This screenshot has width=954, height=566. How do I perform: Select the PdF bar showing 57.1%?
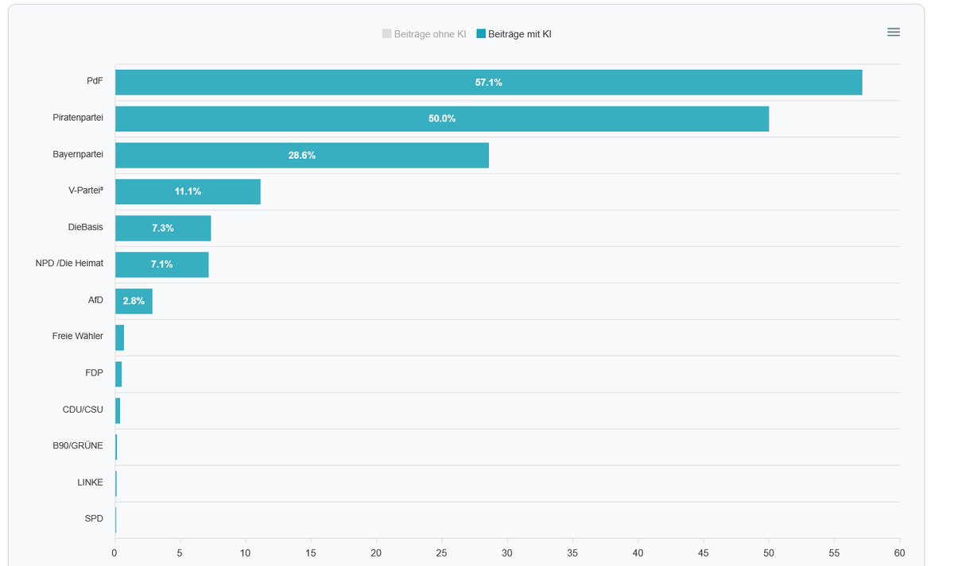coord(488,83)
